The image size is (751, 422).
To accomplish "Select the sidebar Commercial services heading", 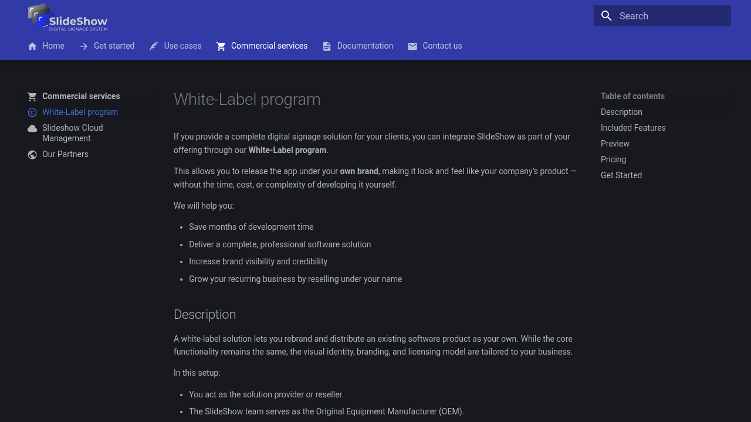I will coord(81,96).
